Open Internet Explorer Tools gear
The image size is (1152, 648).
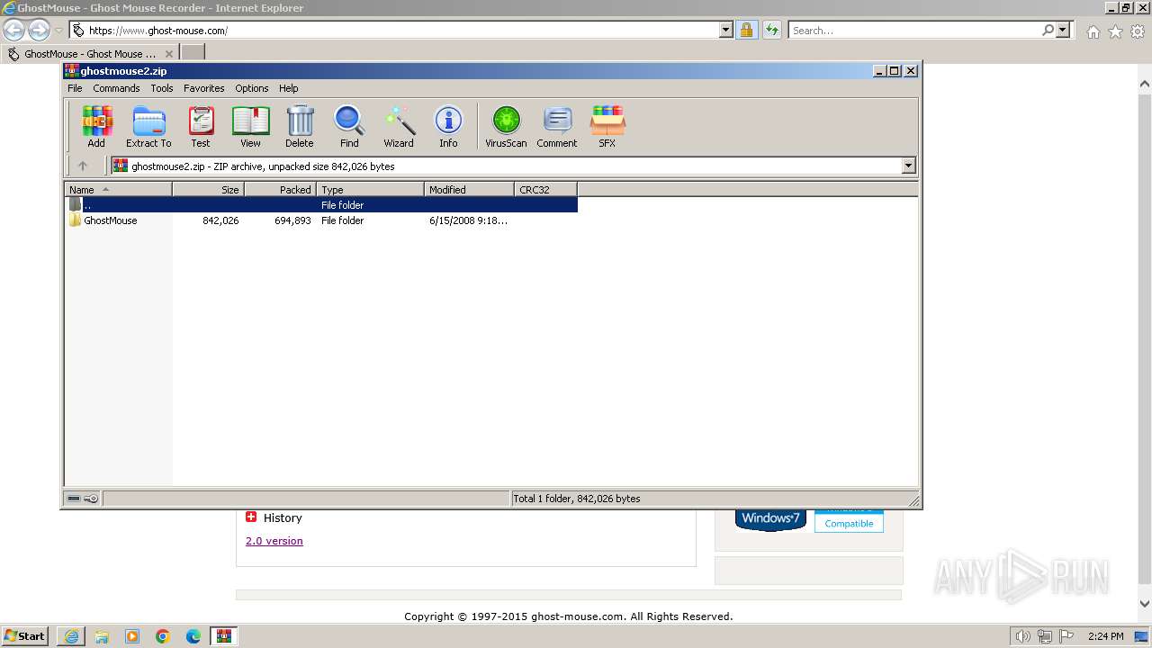[1138, 31]
